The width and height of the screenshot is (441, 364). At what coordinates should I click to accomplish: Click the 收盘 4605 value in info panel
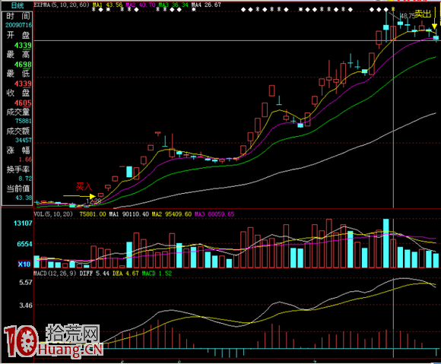coord(23,103)
